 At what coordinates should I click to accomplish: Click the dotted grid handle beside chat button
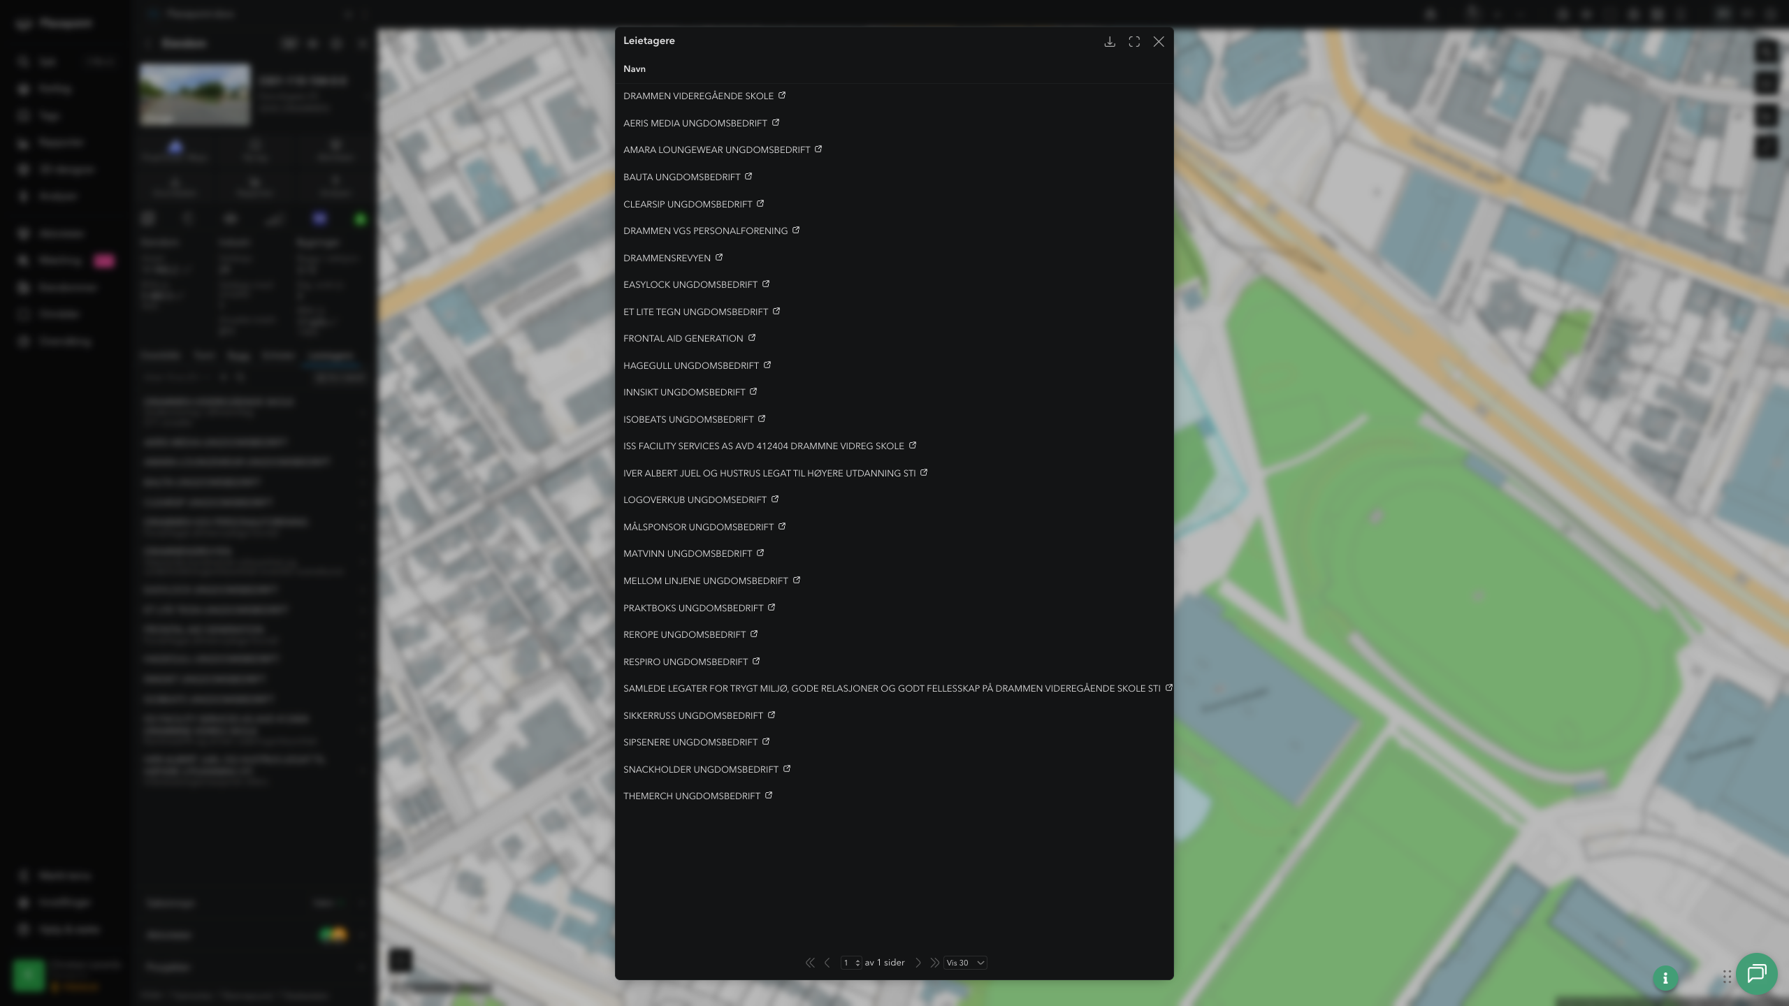(x=1727, y=977)
